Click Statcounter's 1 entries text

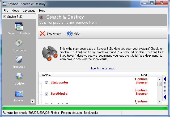(141, 79)
